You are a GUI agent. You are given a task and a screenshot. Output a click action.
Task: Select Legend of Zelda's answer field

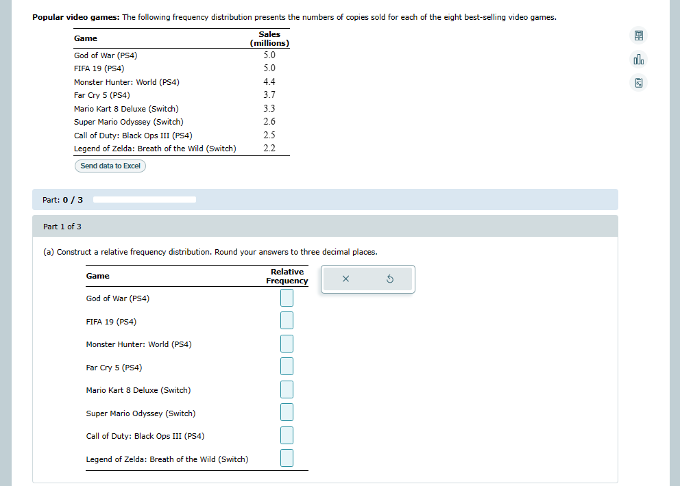click(286, 457)
